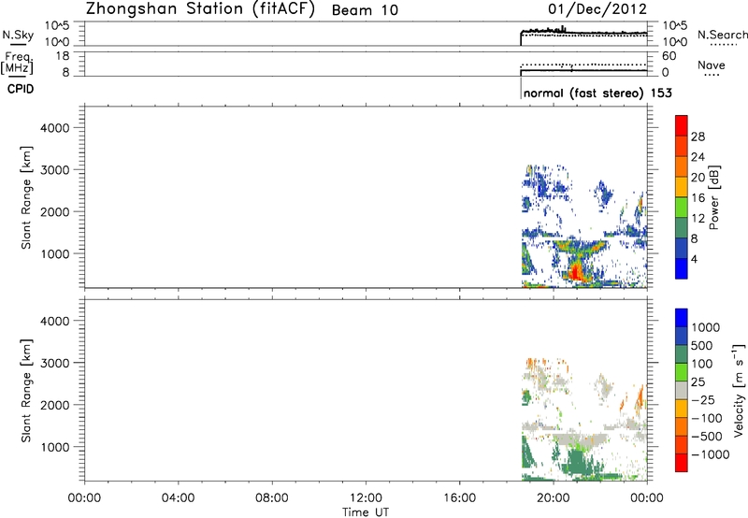Pick the Power colorbar segment between 4 and 8
Screen dimensions: 748x518
click(x=682, y=248)
